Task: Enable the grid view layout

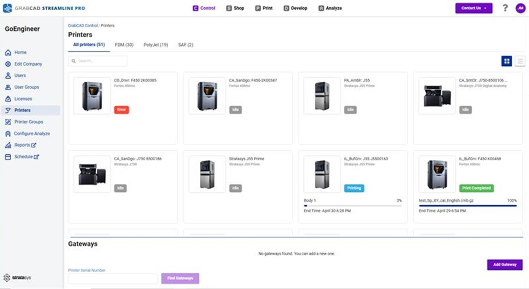Action: point(507,61)
